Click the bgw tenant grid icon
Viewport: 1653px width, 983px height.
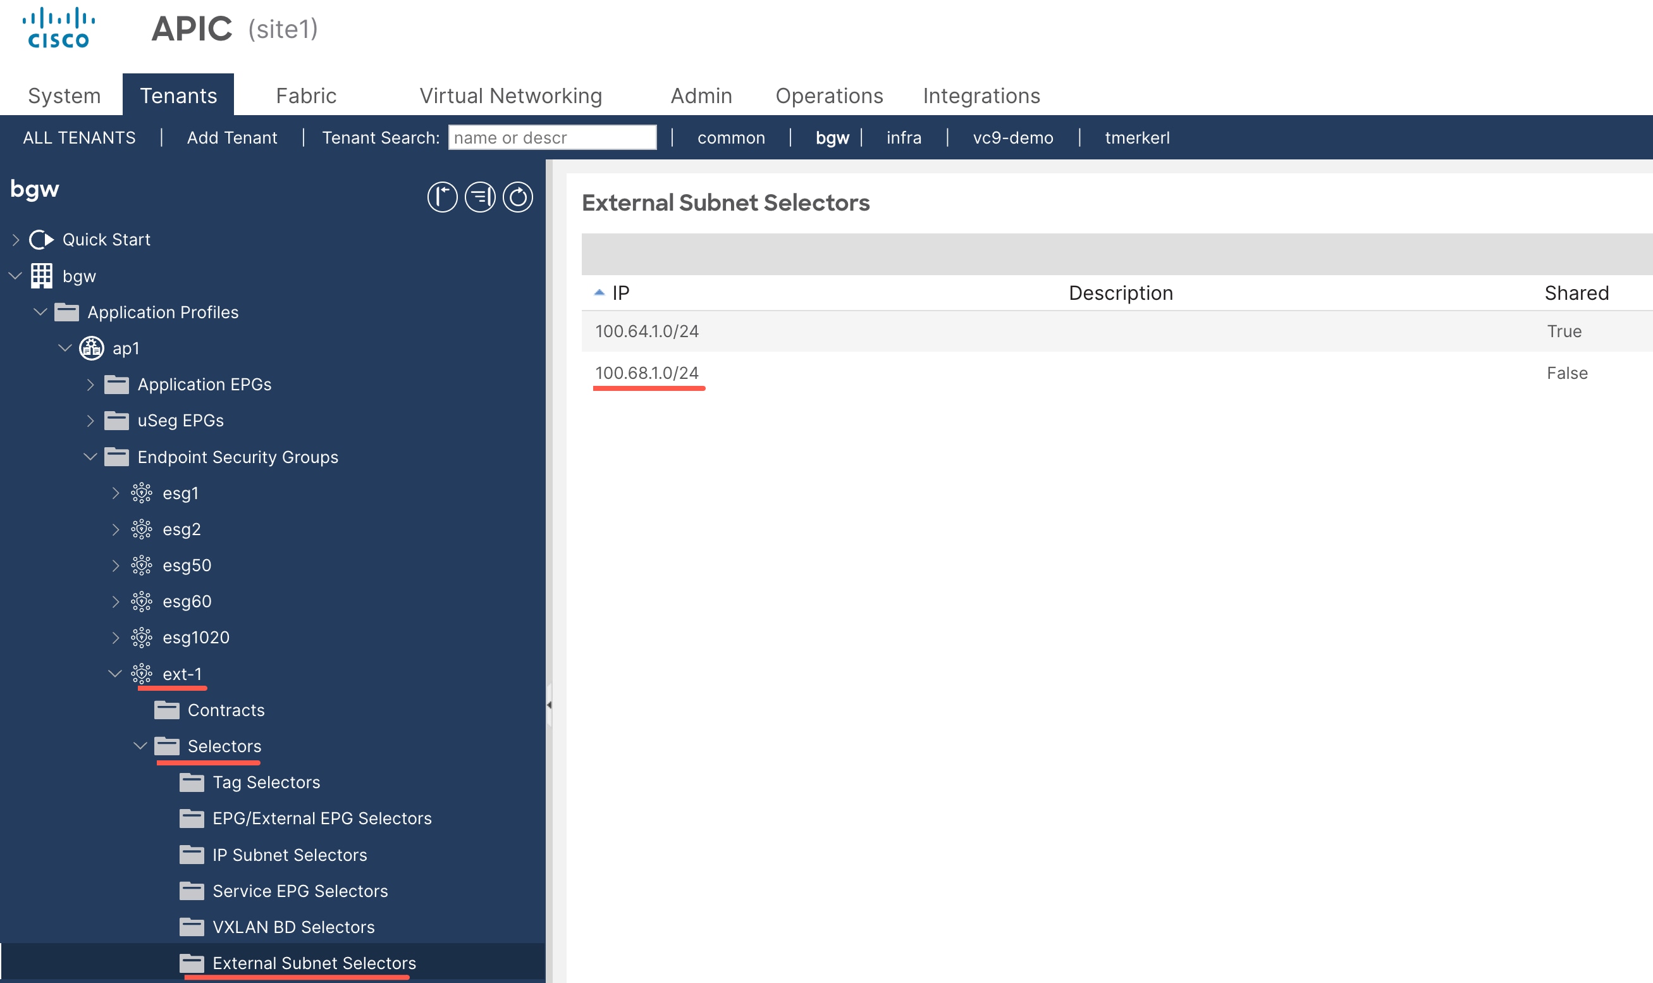tap(41, 276)
